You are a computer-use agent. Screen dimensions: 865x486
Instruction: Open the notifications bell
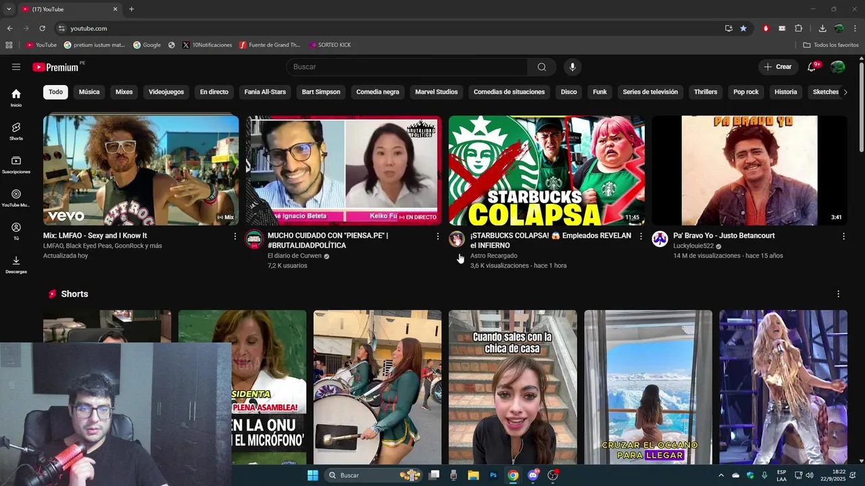pos(812,67)
